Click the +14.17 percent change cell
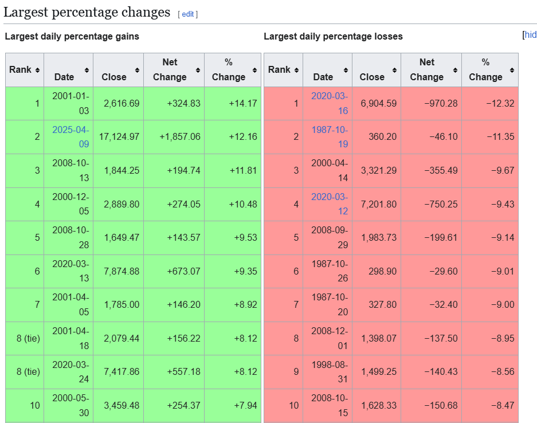 (x=242, y=104)
